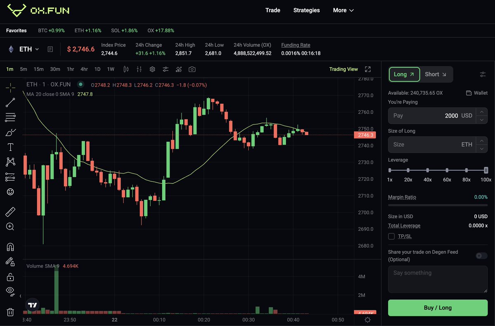This screenshot has height=326, width=495.
Task: Enable the TP/SL checkbox
Action: coord(391,236)
